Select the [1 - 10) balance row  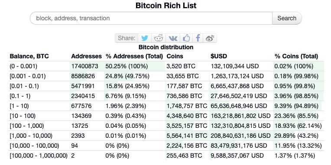pyautogui.click(x=166, y=106)
